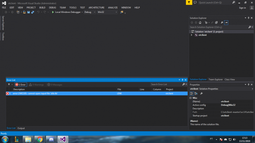Click the Sign in link

(242, 8)
